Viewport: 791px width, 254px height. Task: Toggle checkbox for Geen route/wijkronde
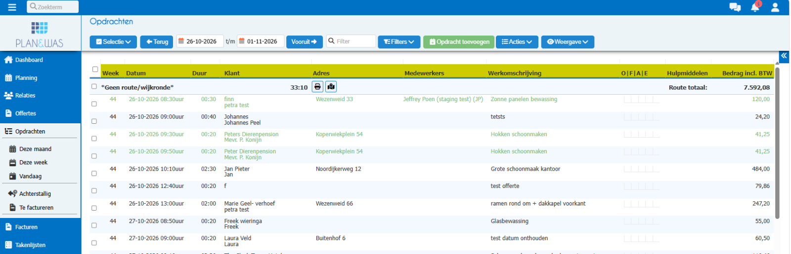[94, 86]
